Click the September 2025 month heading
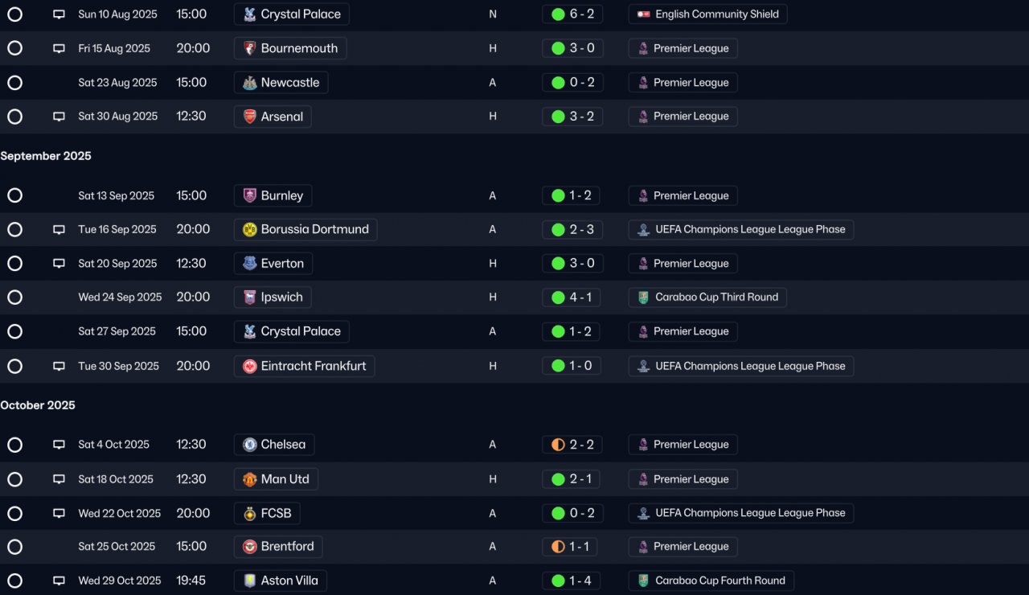 (46, 156)
